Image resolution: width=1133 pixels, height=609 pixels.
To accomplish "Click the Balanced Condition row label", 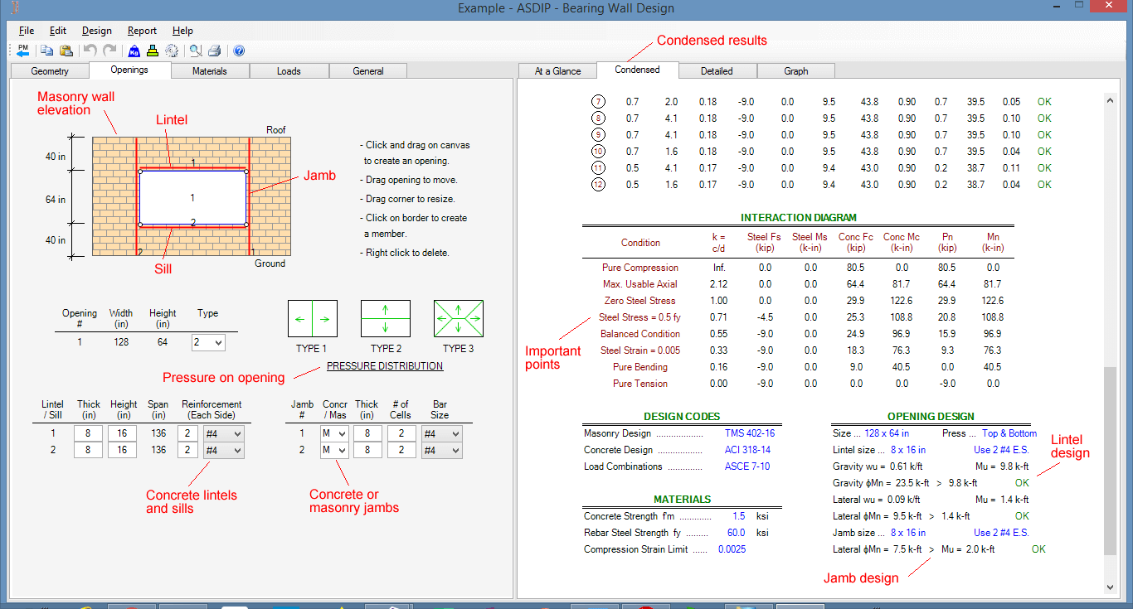I will pyautogui.click(x=640, y=334).
